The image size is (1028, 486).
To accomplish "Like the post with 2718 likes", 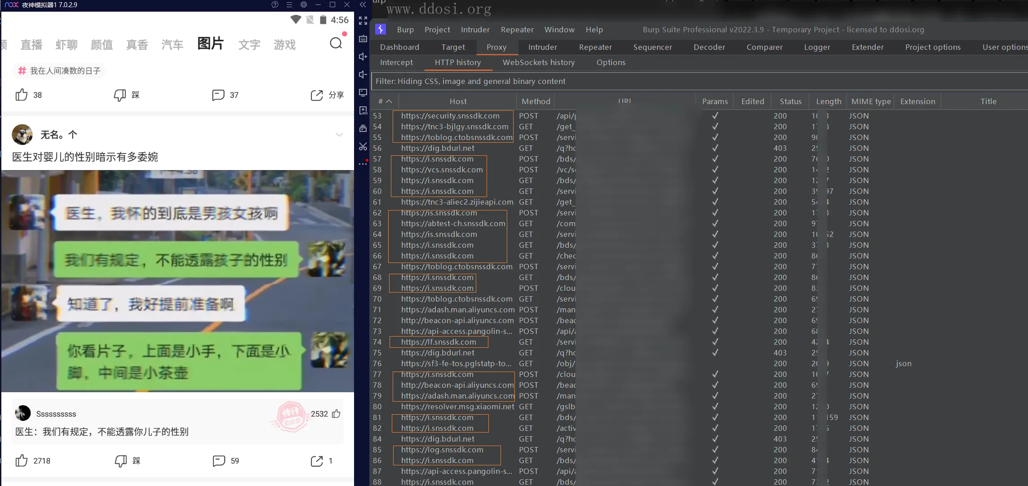I will tap(22, 460).
